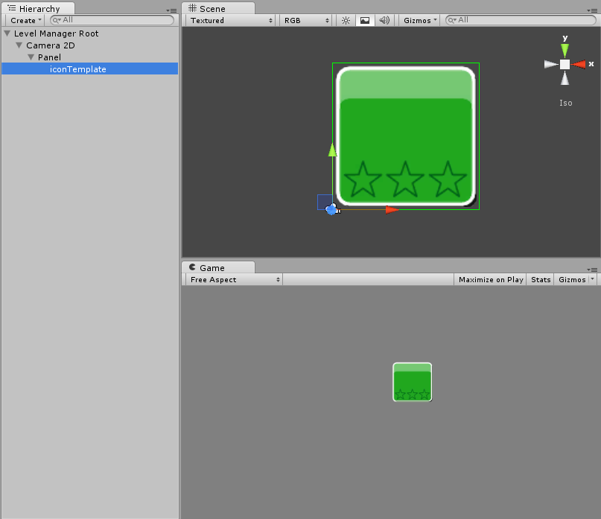Screen dimensions: 601x519
Task: Open the Free Aspect dropdown
Action: pyautogui.click(x=234, y=280)
